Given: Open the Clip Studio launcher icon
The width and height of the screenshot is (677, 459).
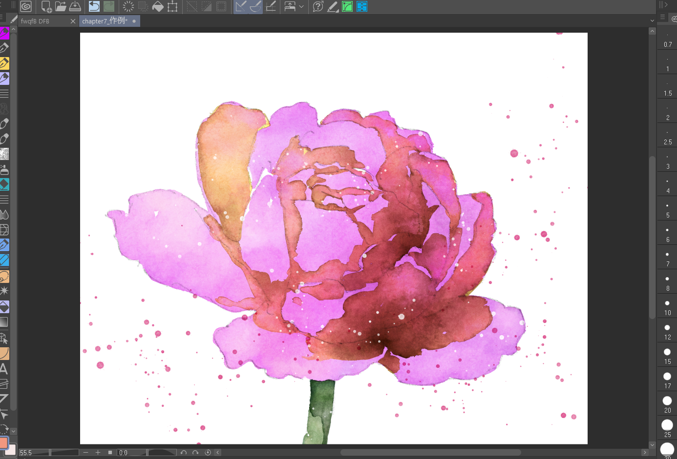Looking at the screenshot, I should tap(26, 6).
